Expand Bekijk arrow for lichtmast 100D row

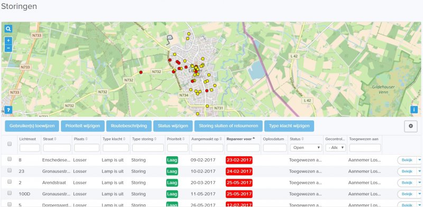click(419, 194)
